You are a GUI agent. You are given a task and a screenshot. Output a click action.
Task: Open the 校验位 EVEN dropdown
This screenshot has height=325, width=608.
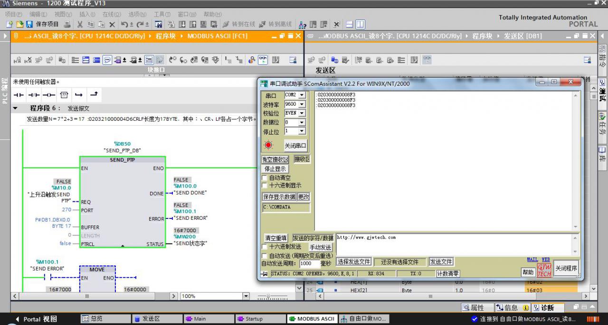(302, 113)
